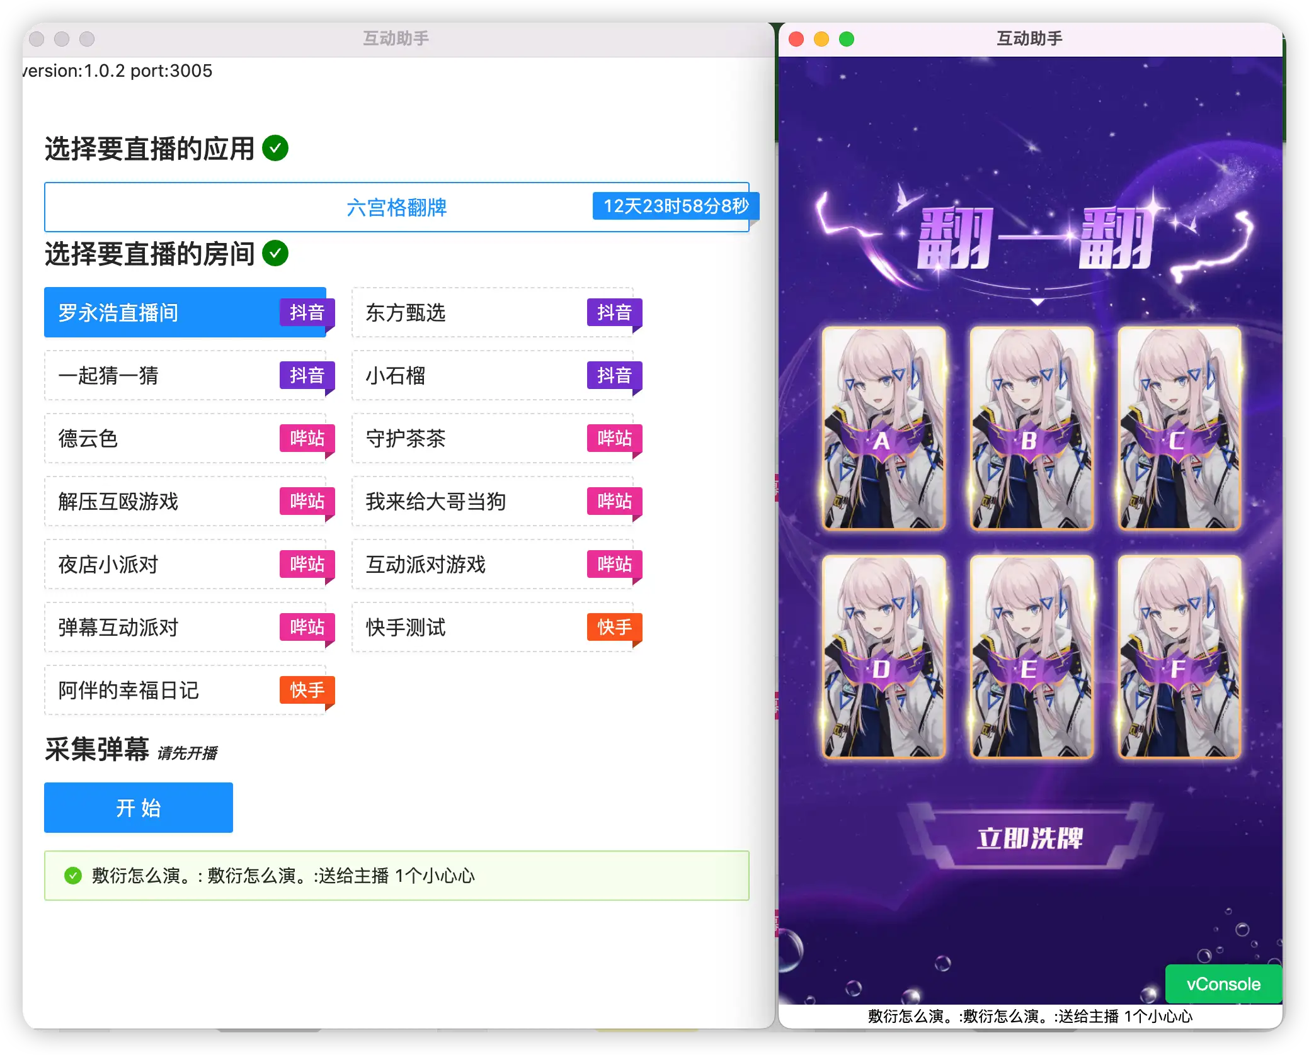Click the 采集弹幕 heading
The image size is (1309, 1055).
pyautogui.click(x=97, y=749)
